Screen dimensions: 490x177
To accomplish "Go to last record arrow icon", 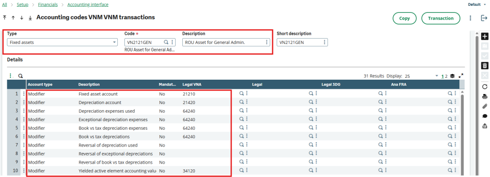I will coord(30,18).
